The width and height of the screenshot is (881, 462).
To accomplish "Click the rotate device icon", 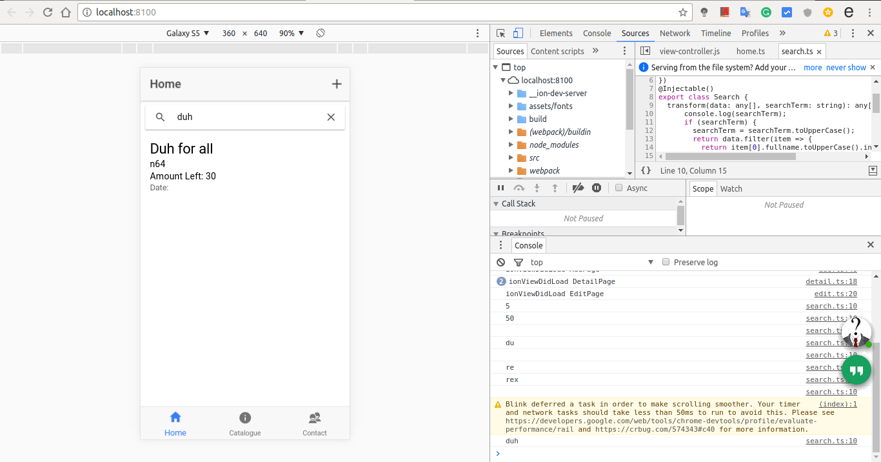I will pos(321,33).
